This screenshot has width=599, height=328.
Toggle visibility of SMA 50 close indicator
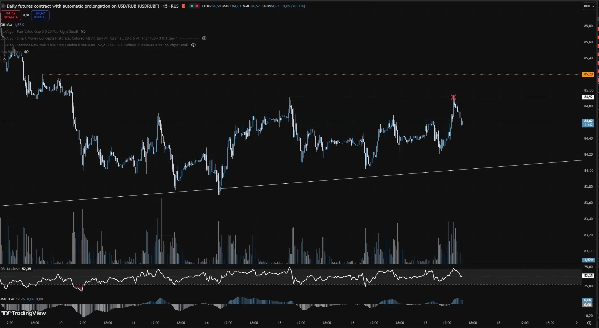(x=26, y=52)
